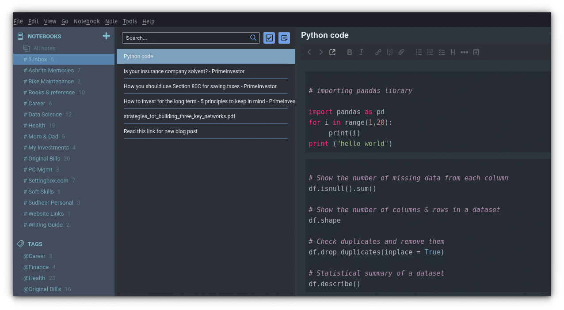This screenshot has width=564, height=310.
Task: Insert a code block using braces icon
Action: point(389,52)
